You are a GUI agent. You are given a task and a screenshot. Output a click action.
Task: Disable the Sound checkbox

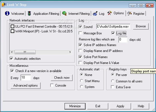tap(80, 27)
